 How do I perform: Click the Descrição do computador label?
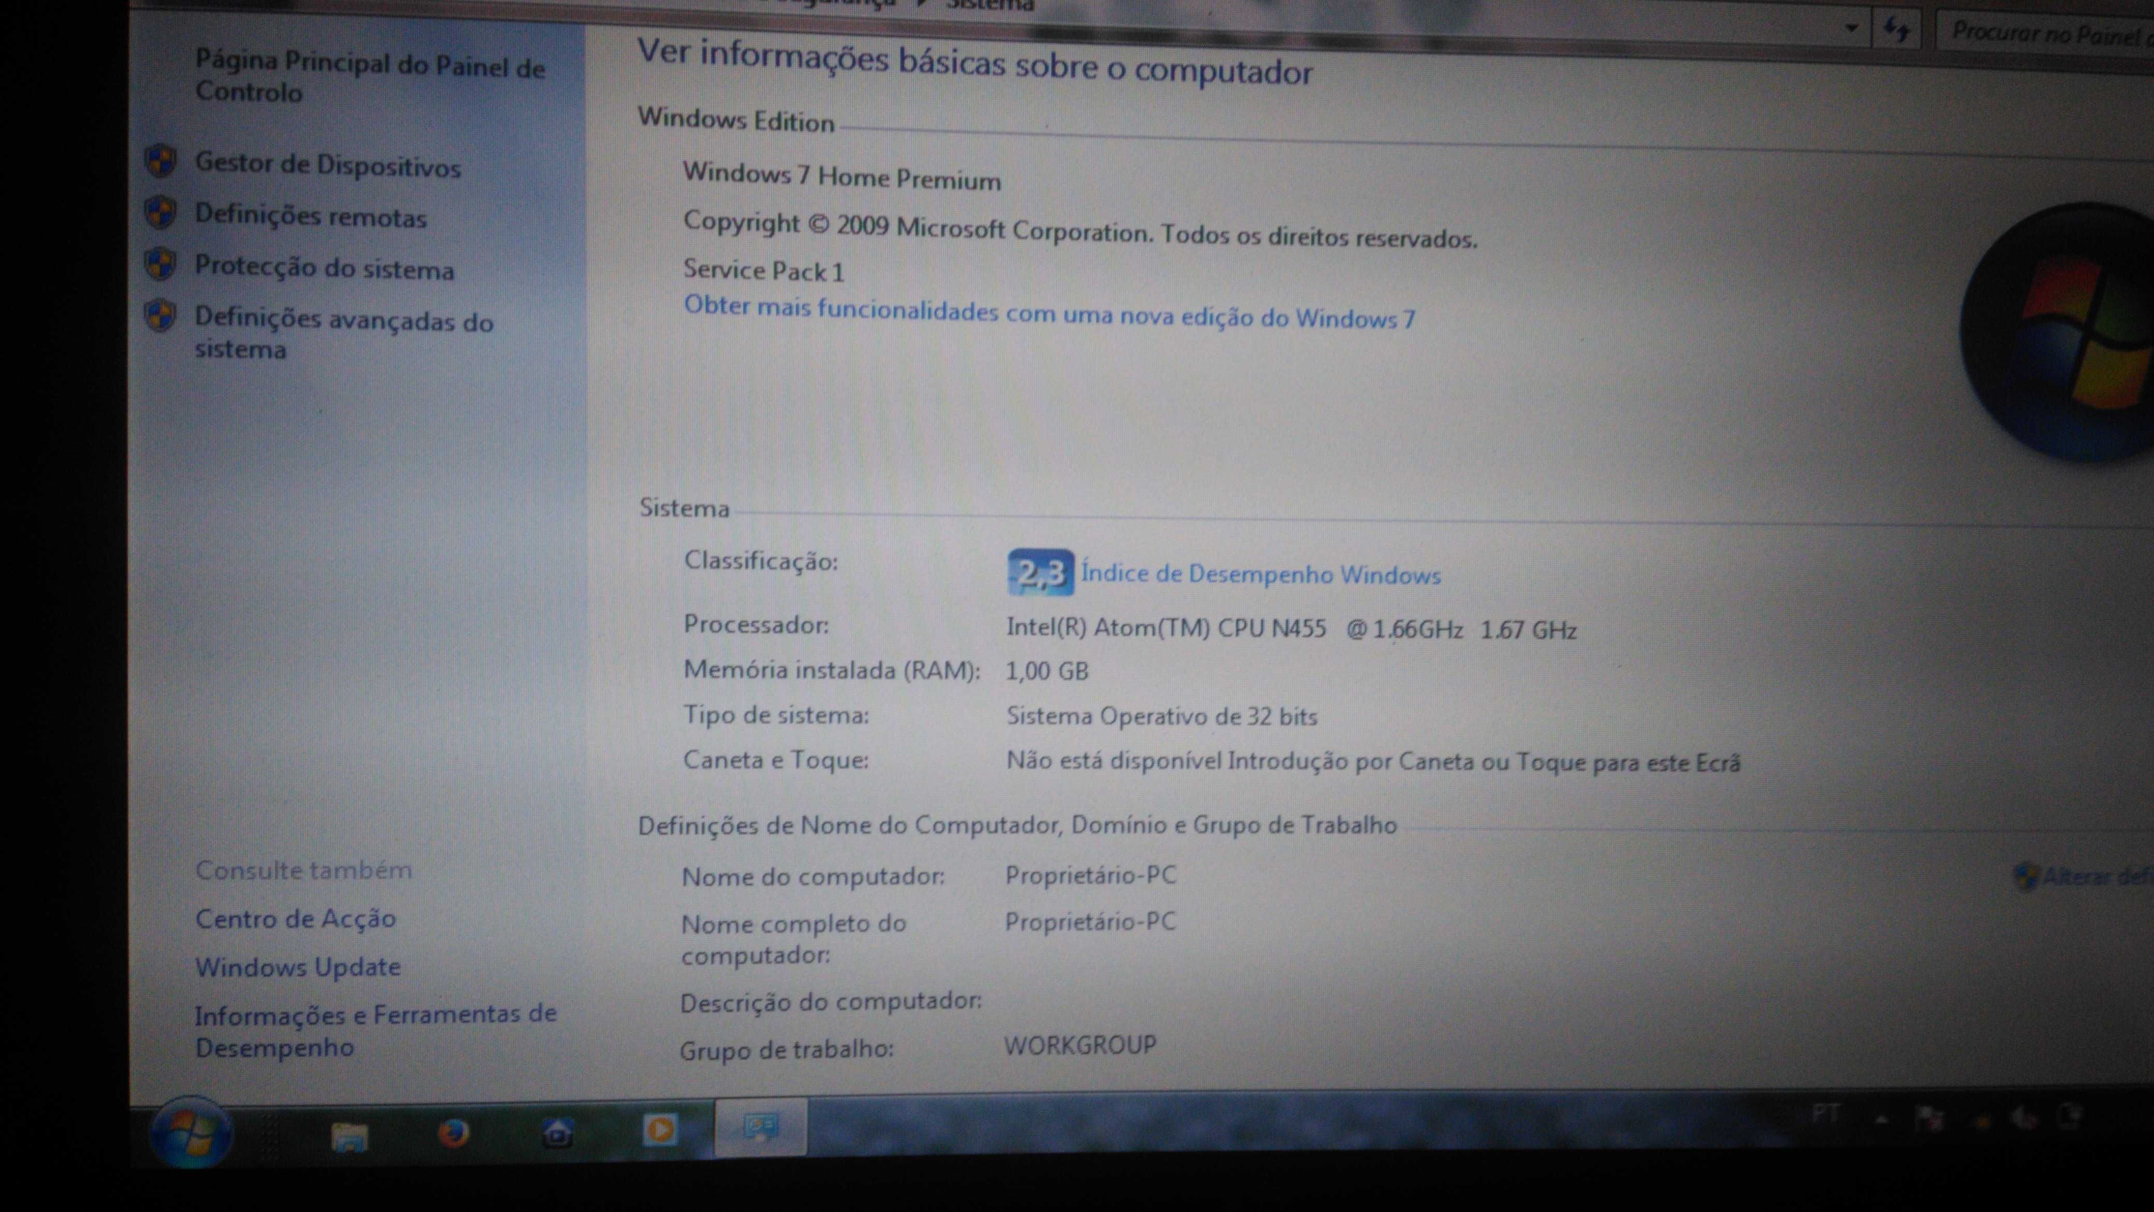[831, 1001]
